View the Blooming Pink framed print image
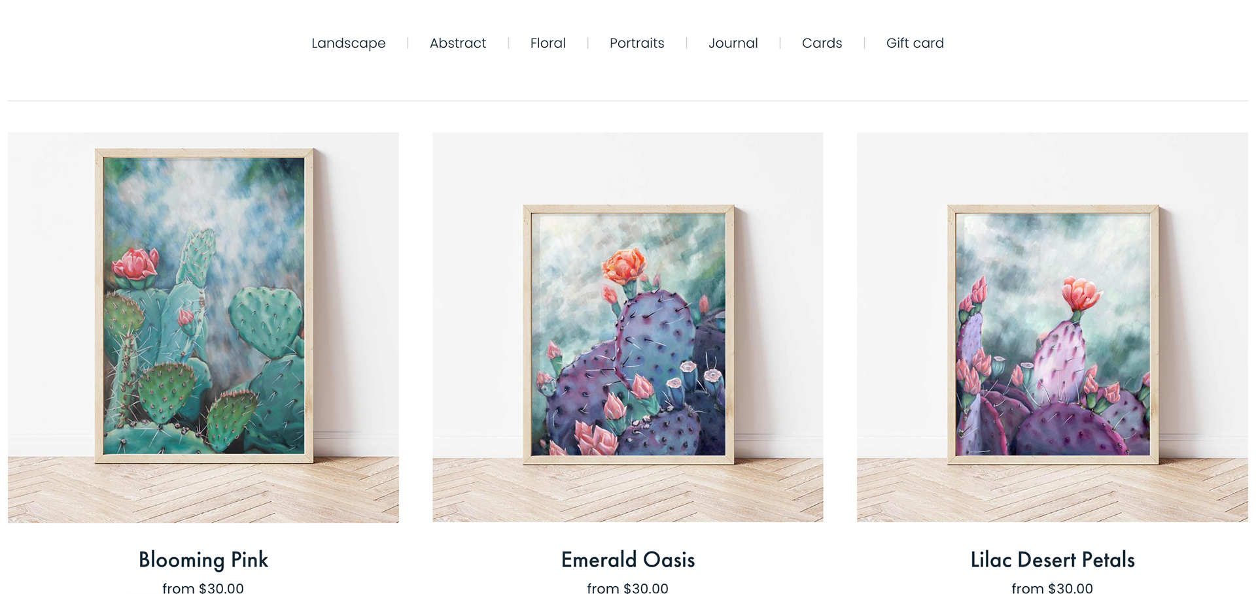 [203, 327]
